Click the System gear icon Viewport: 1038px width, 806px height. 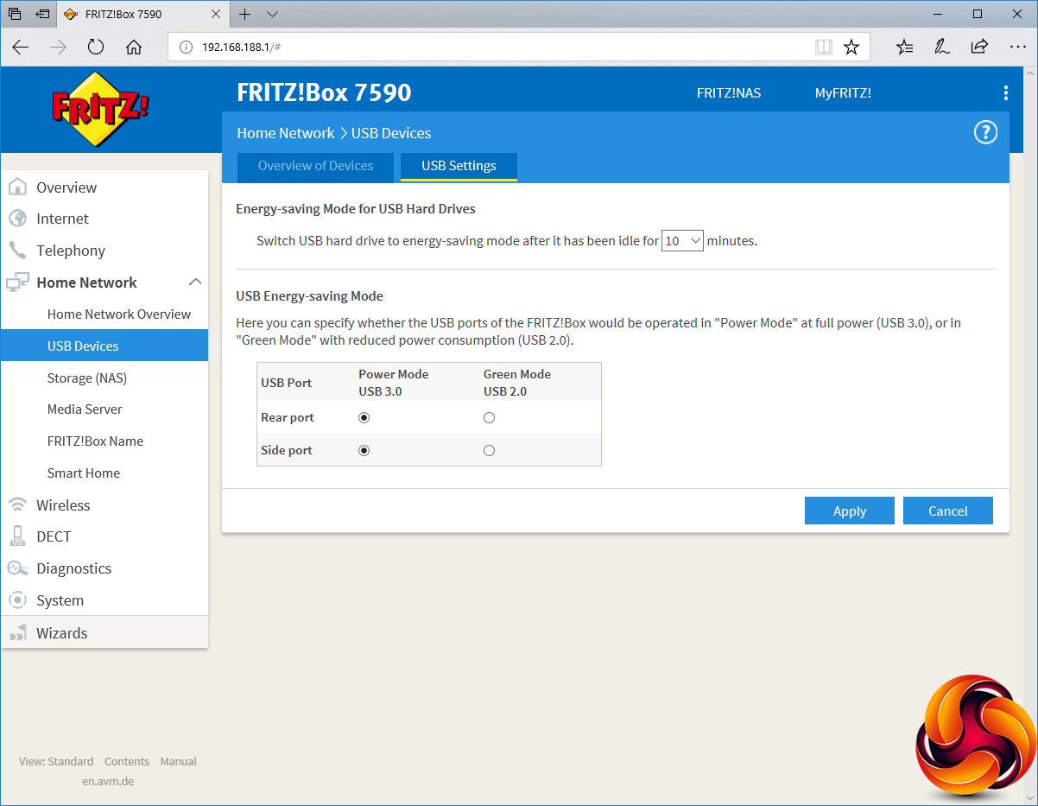(17, 600)
